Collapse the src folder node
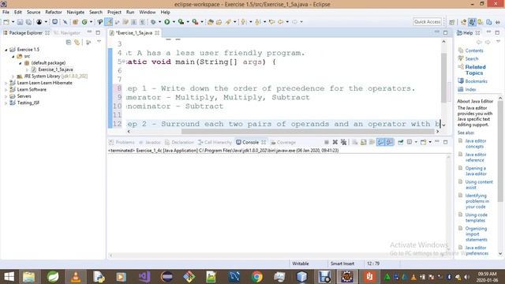505x284 pixels. pyautogui.click(x=13, y=56)
